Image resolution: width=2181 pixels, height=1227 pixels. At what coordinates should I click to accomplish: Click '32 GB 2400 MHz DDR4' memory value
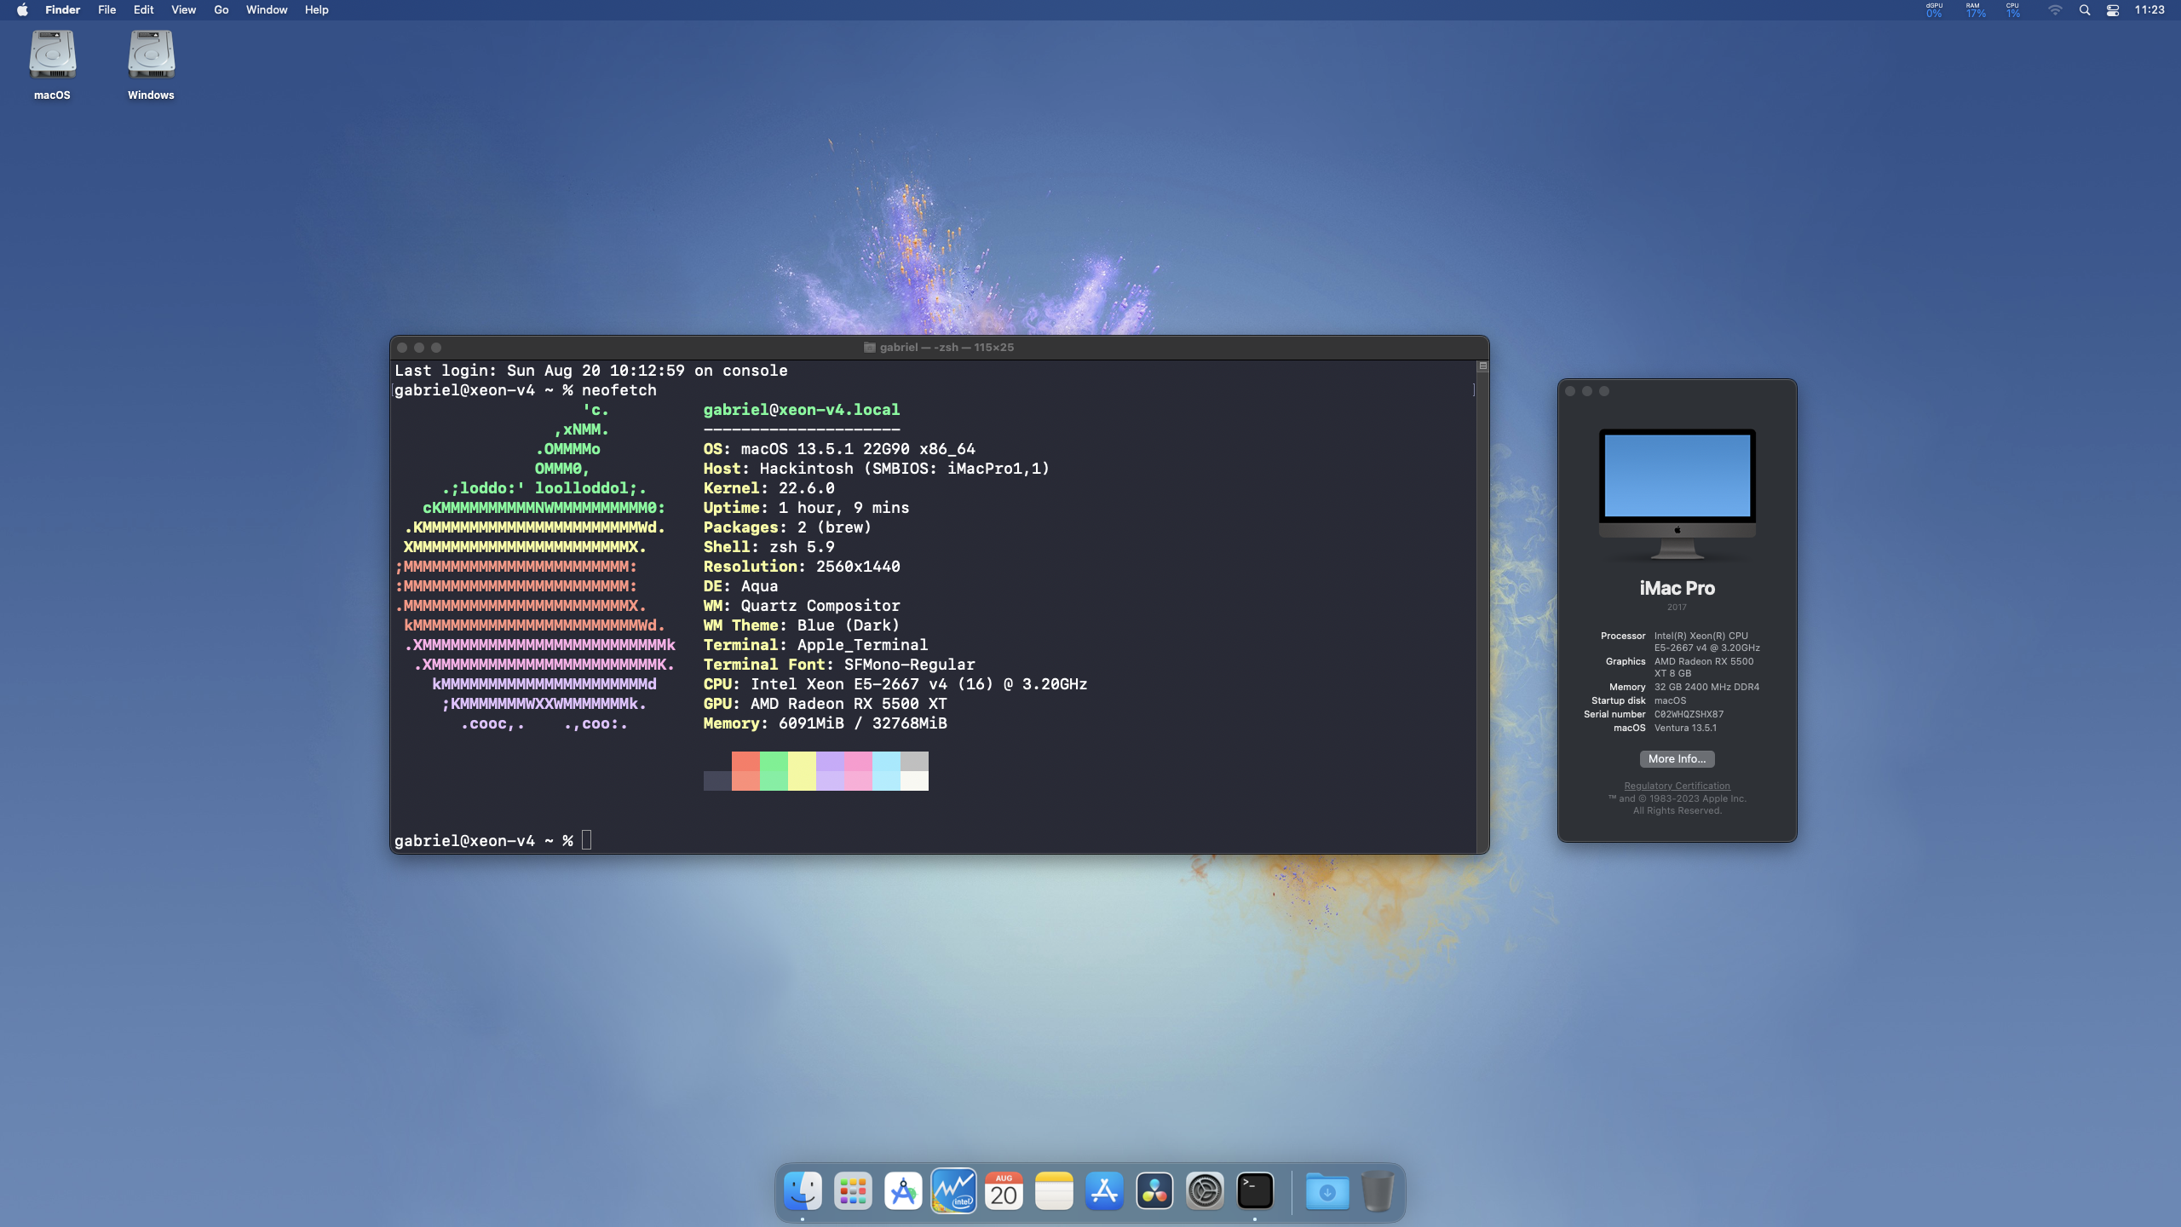(1706, 687)
